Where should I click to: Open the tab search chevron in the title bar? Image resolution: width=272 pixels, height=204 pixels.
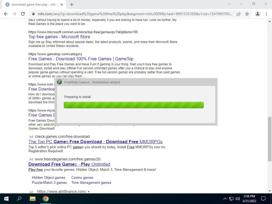point(229,4)
